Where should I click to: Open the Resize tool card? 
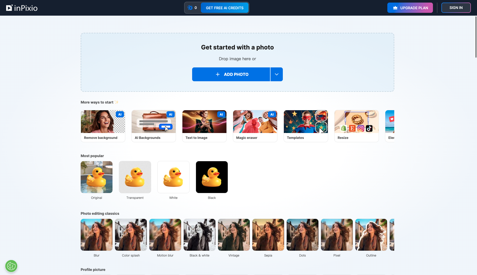(357, 126)
